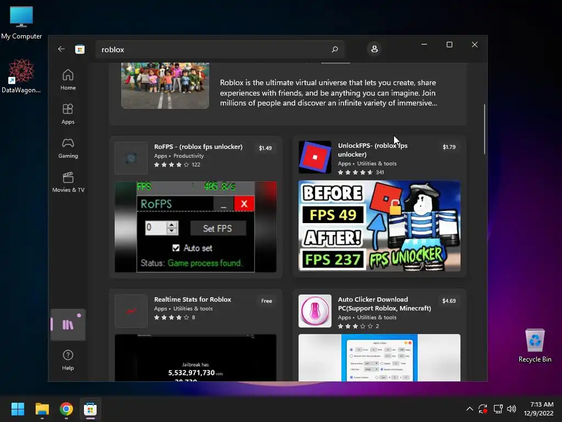Open the Auto Clicker Download PC title
Image resolution: width=562 pixels, height=422 pixels.
coord(385,303)
